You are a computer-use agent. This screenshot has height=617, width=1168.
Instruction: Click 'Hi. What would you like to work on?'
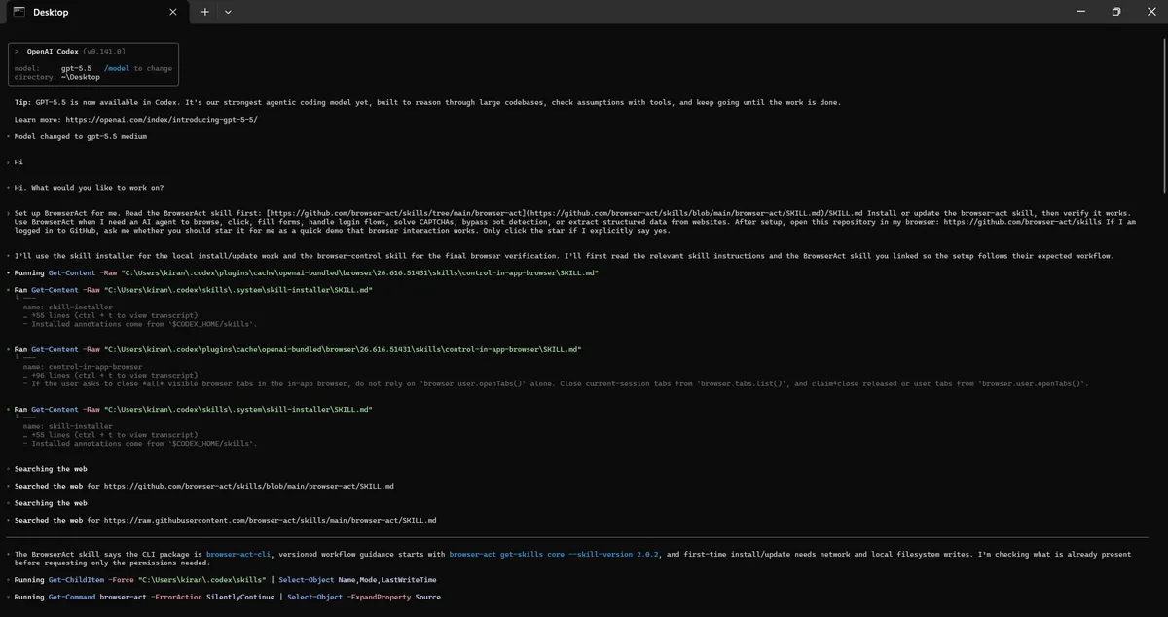tap(89, 188)
